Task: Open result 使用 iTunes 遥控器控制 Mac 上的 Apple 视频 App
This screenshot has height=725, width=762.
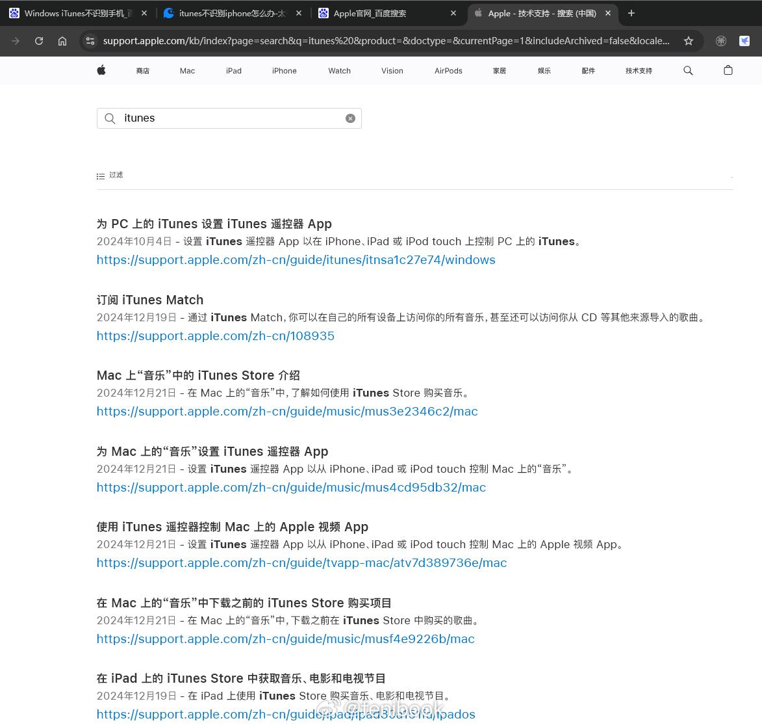Action: [x=233, y=527]
